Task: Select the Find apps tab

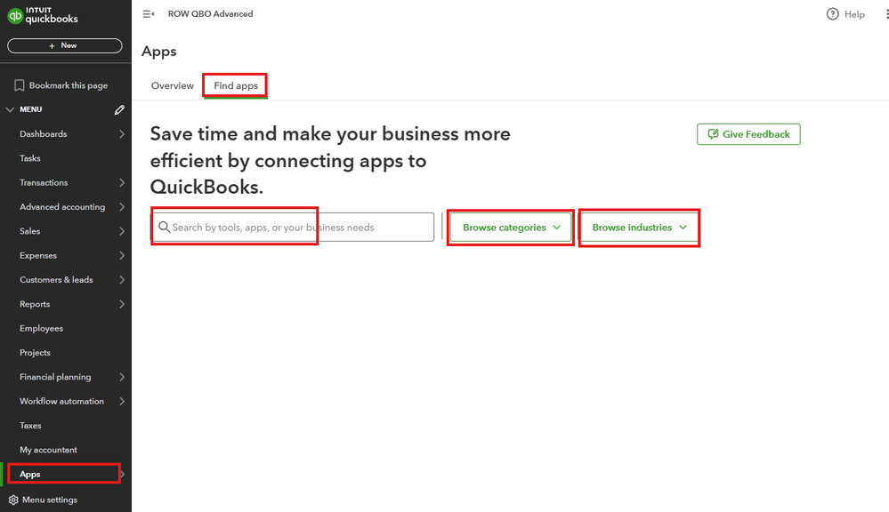Action: [236, 85]
